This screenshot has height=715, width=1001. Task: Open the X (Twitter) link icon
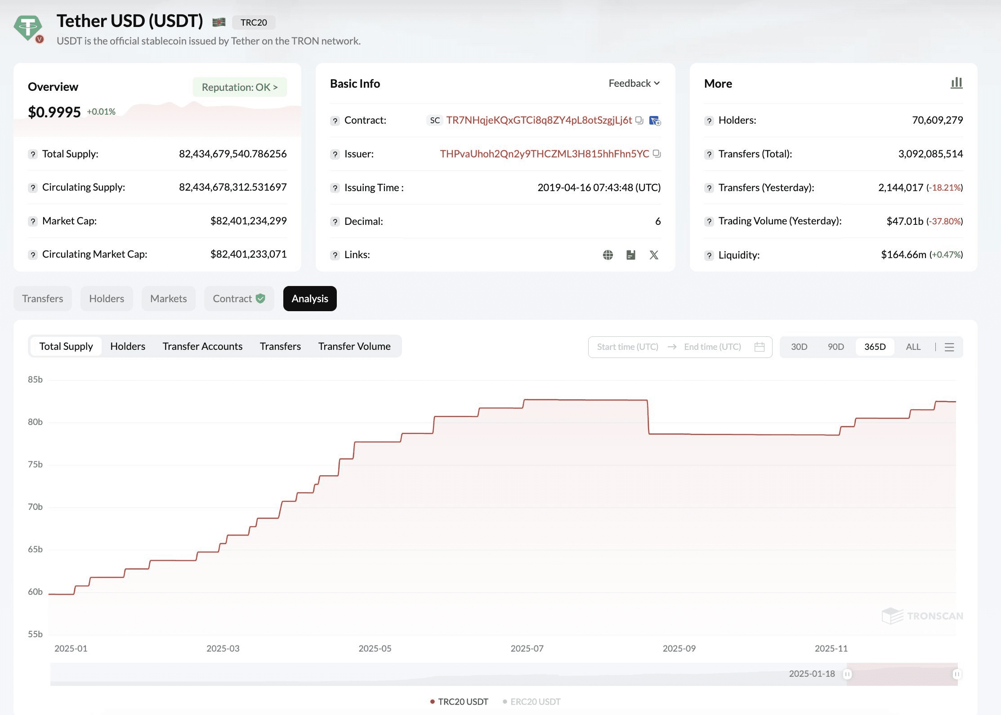654,255
